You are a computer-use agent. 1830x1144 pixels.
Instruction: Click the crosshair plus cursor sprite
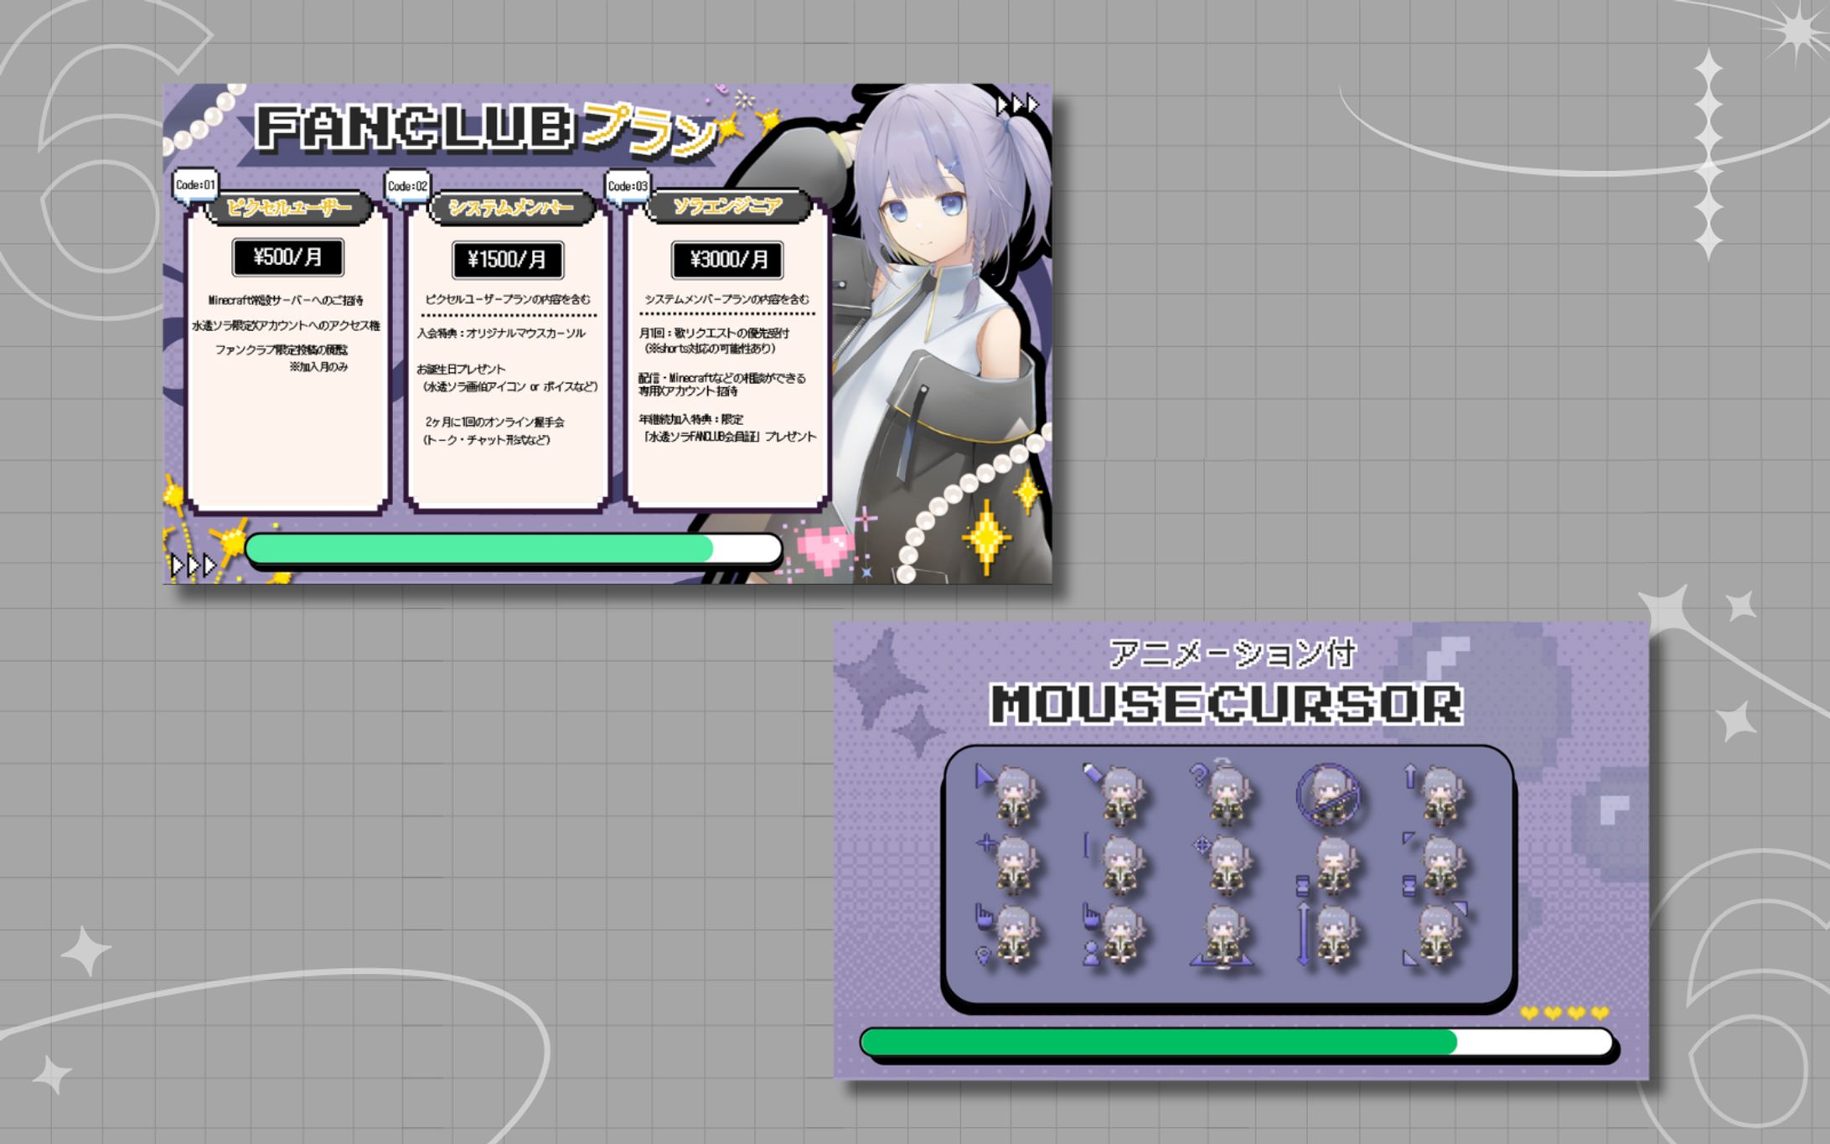(x=1009, y=863)
